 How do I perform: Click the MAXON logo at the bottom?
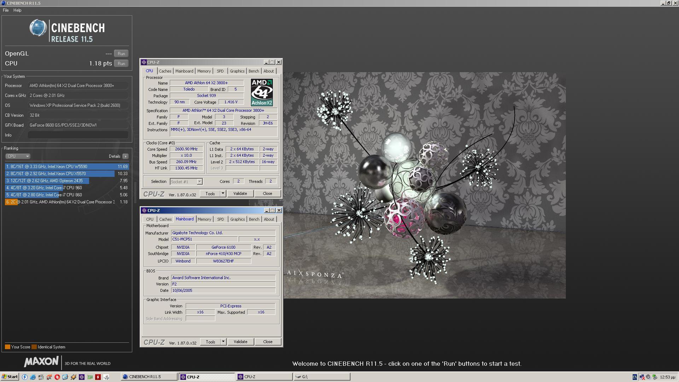(x=41, y=362)
